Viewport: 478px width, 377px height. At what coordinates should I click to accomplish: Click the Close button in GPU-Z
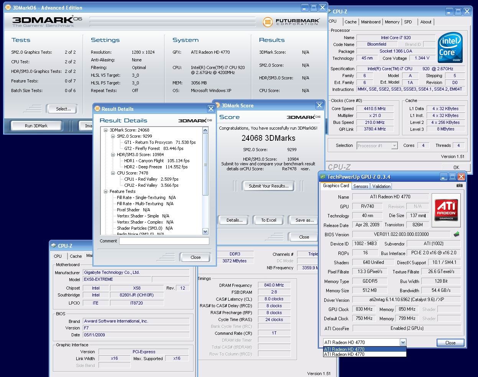[450, 343]
